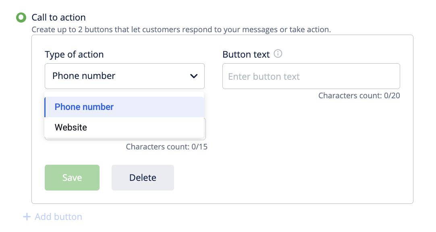Screen dimensions: 436x232
Task: Click the chevron arrow in Type of action
Action: [194, 76]
